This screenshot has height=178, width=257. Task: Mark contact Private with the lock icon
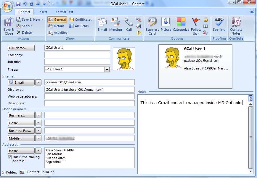(x=206, y=20)
